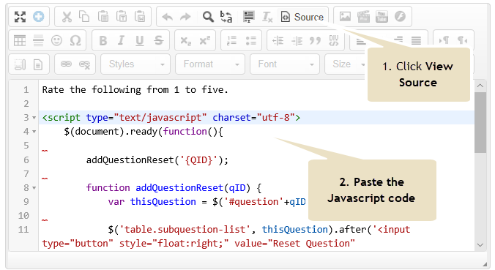Open the Replace tool icon
Viewport: 495px width, 270px height.
[226, 17]
